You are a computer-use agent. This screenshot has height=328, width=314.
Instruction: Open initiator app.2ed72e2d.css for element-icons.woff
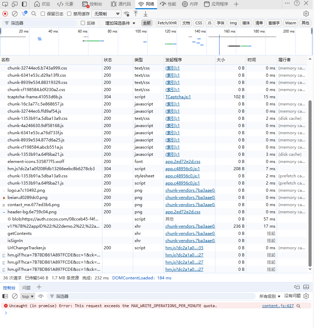click(183, 162)
